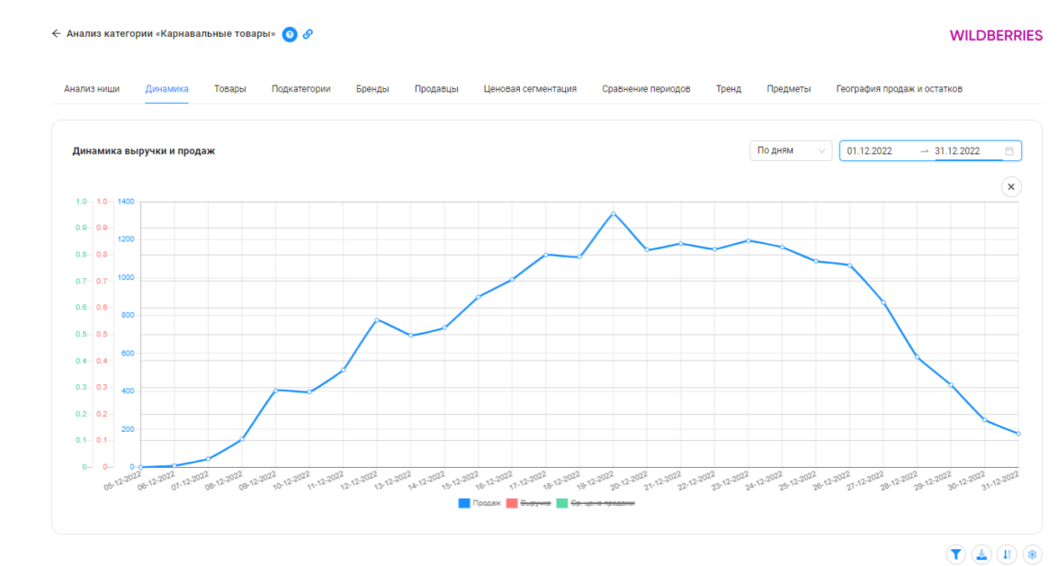Click the copy link chain icon
The height and width of the screenshot is (566, 1058).
pyautogui.click(x=308, y=34)
